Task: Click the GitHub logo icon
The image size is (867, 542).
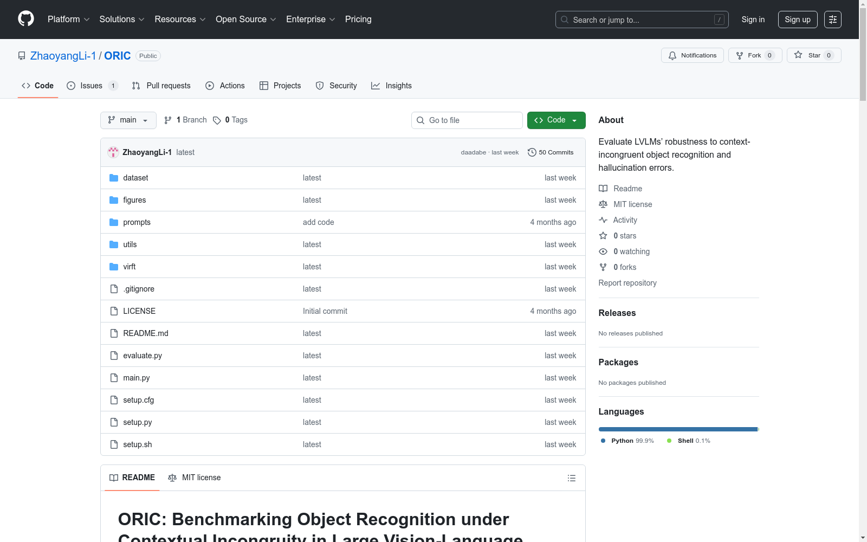Action: pyautogui.click(x=26, y=19)
